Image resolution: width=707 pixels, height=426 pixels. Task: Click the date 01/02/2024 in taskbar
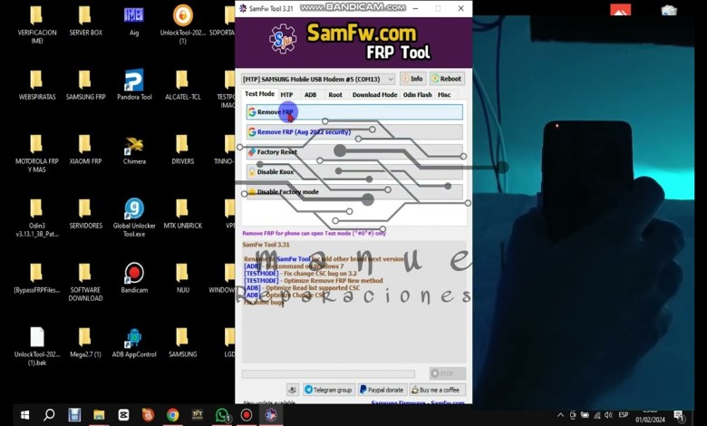click(650, 420)
